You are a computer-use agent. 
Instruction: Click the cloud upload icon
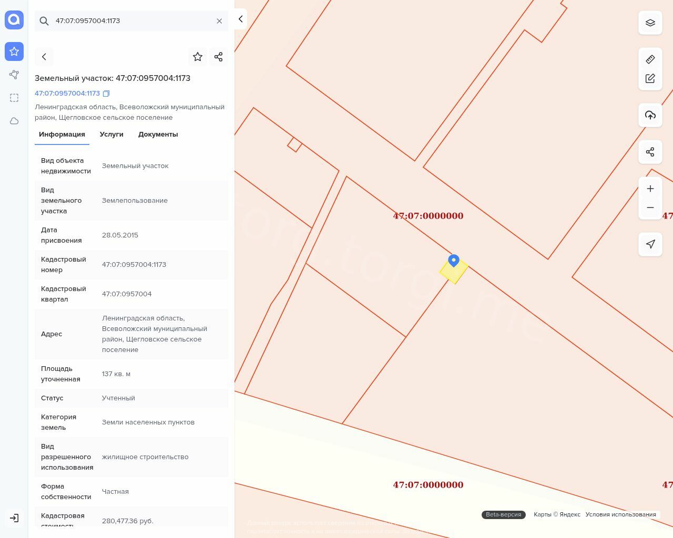tap(650, 115)
